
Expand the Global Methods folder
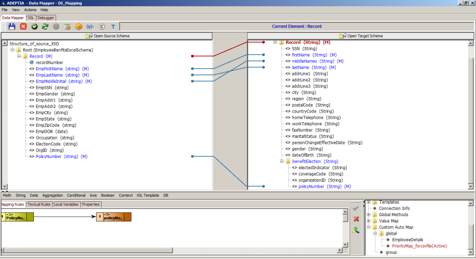click(x=369, y=215)
